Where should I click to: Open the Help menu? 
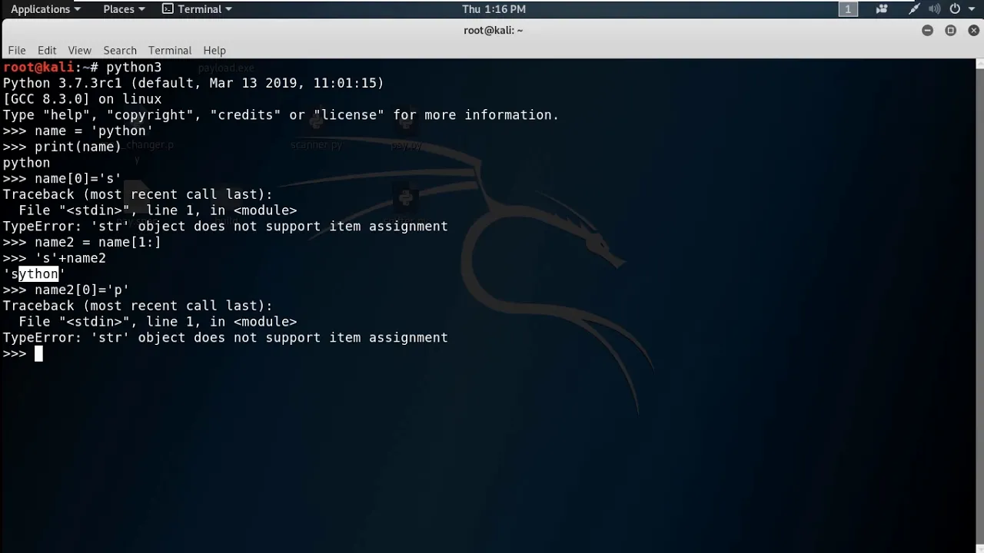coord(214,50)
